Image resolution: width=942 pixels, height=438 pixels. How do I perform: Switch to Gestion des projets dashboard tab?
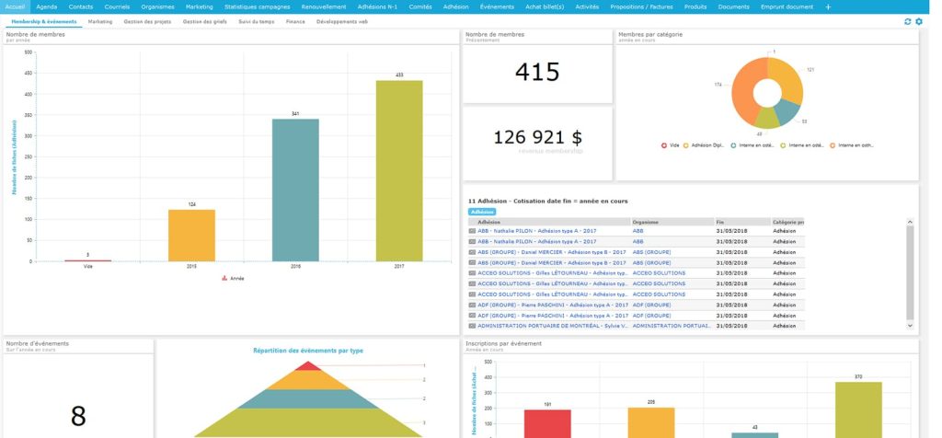(147, 20)
